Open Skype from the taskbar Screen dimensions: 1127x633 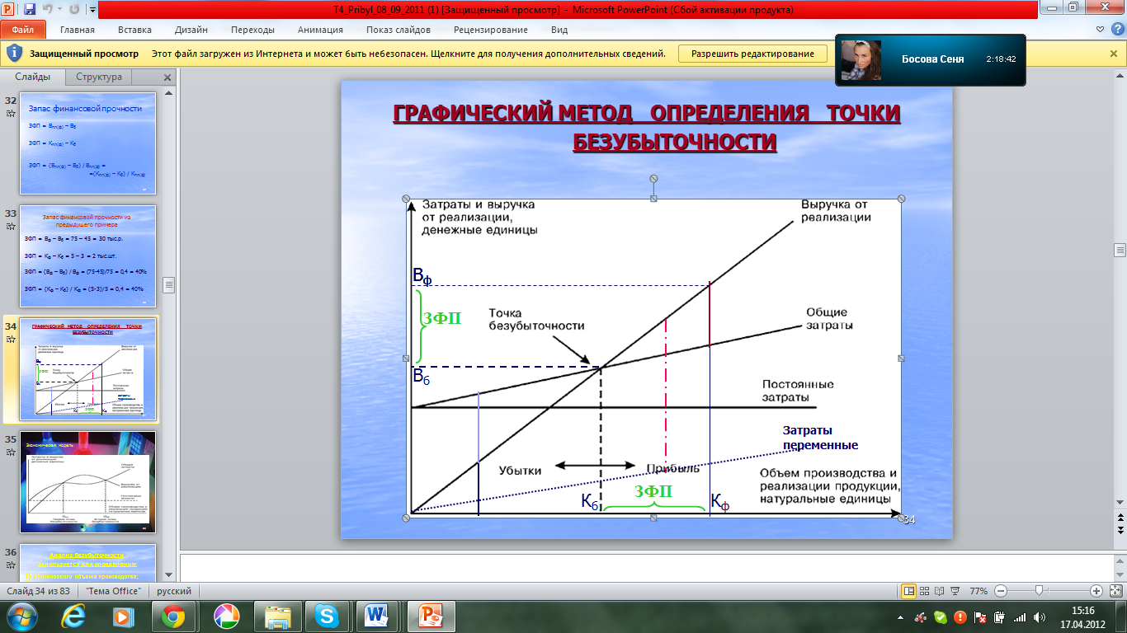(x=326, y=617)
